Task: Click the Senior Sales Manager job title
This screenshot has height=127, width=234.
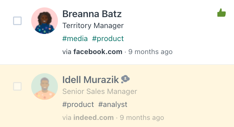Action: 100,91
